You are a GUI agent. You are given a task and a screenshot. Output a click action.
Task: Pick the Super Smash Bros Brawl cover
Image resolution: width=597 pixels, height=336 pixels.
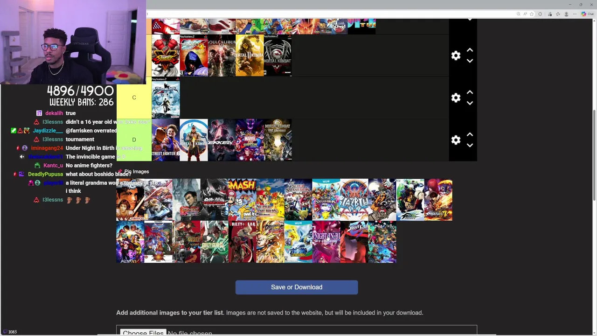298,200
